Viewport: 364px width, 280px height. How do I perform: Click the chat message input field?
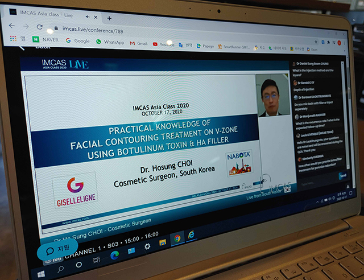[x=314, y=177]
